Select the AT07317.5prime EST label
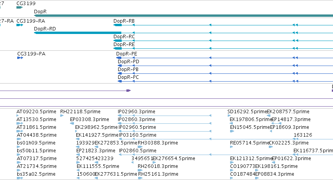Viewport: 333px width, 180px height. point(37,159)
